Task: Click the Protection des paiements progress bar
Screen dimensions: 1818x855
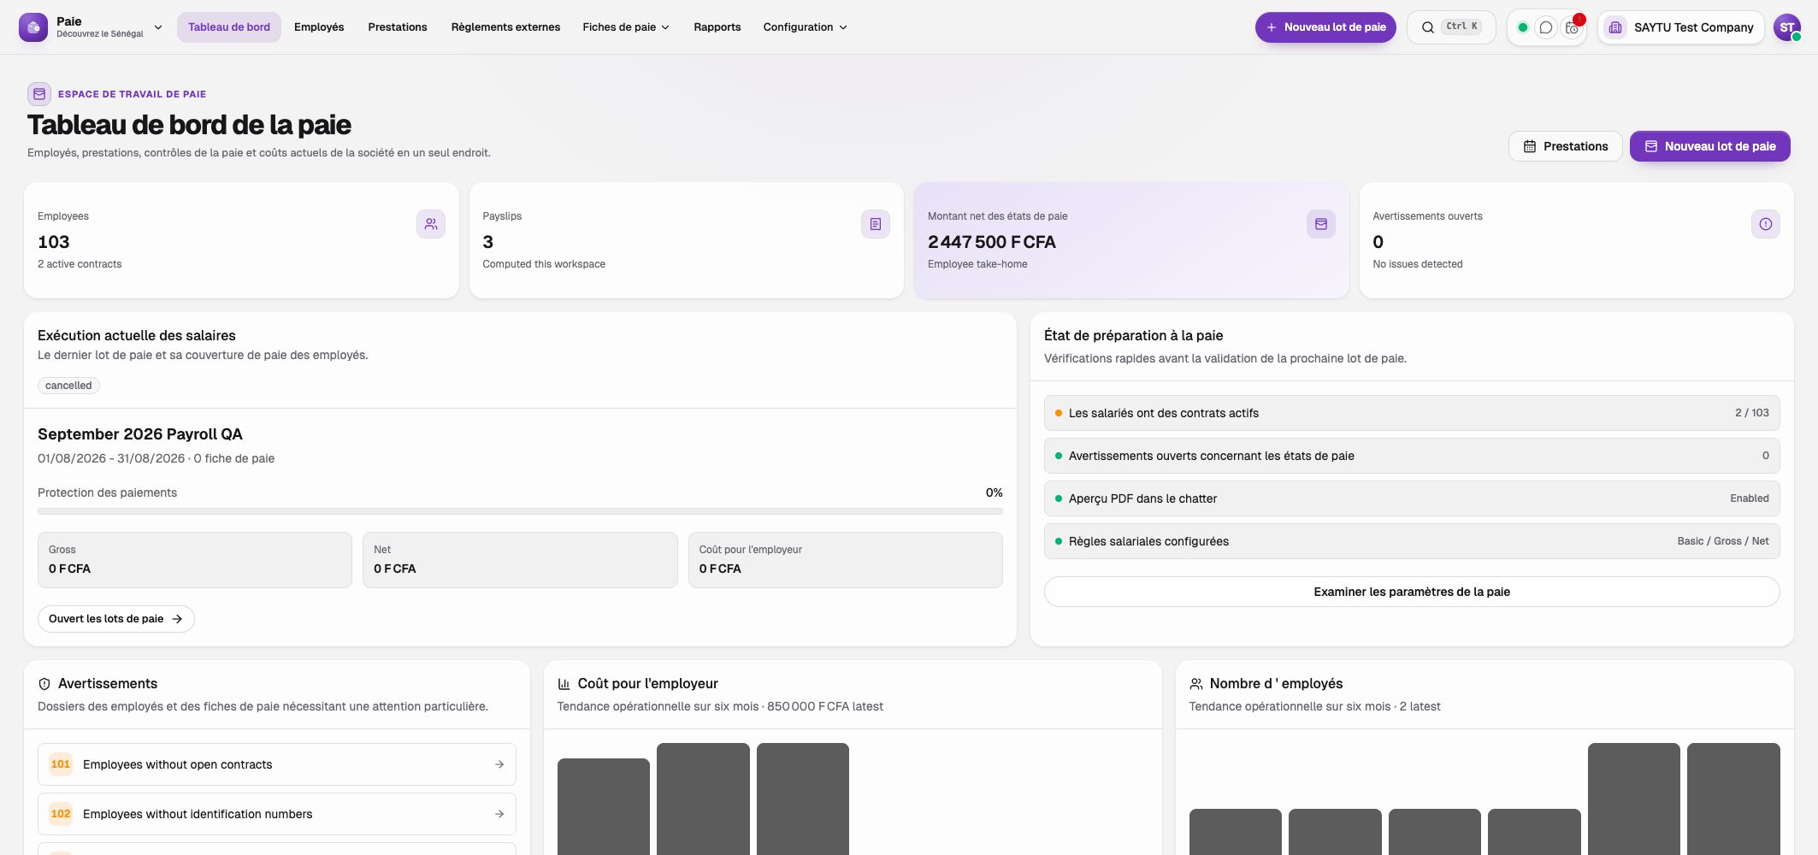Action: pyautogui.click(x=520, y=511)
